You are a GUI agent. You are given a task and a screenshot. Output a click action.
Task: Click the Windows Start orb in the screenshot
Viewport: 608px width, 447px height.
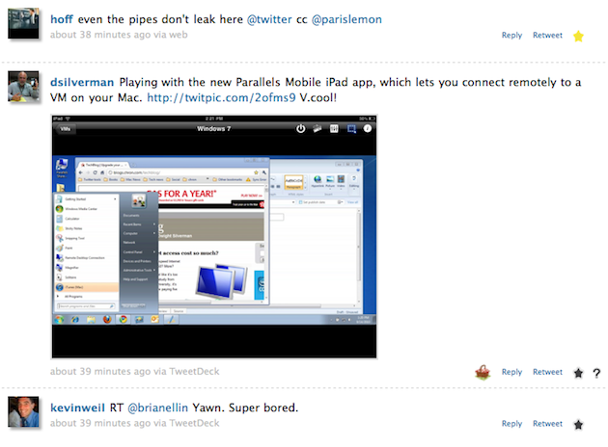(59, 319)
